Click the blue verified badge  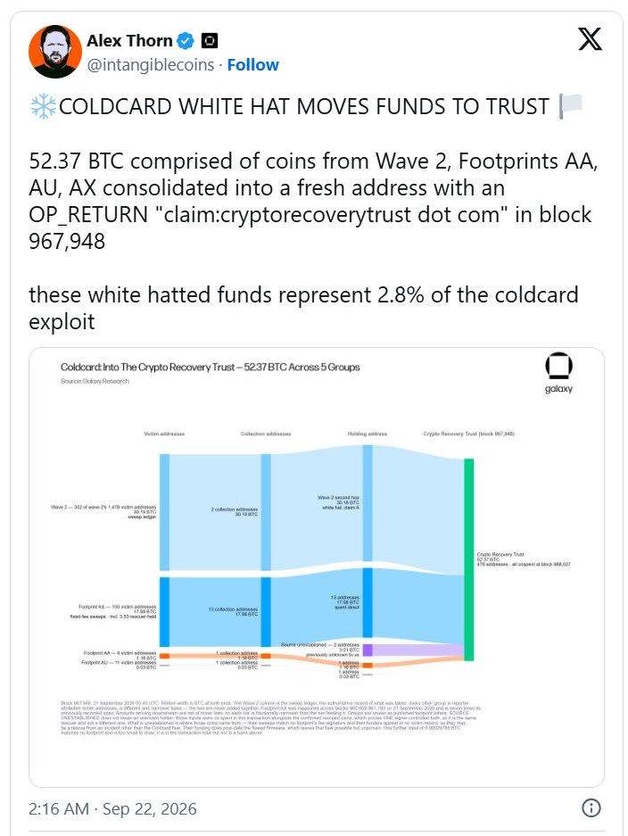[x=186, y=40]
